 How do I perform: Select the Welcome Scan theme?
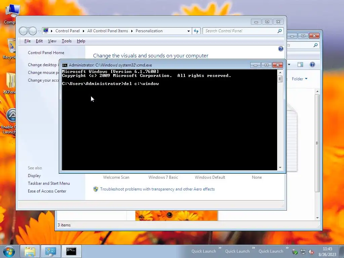116,177
